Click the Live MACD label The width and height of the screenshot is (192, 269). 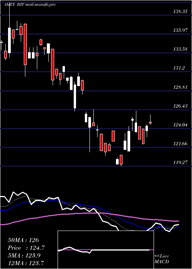click(162, 259)
